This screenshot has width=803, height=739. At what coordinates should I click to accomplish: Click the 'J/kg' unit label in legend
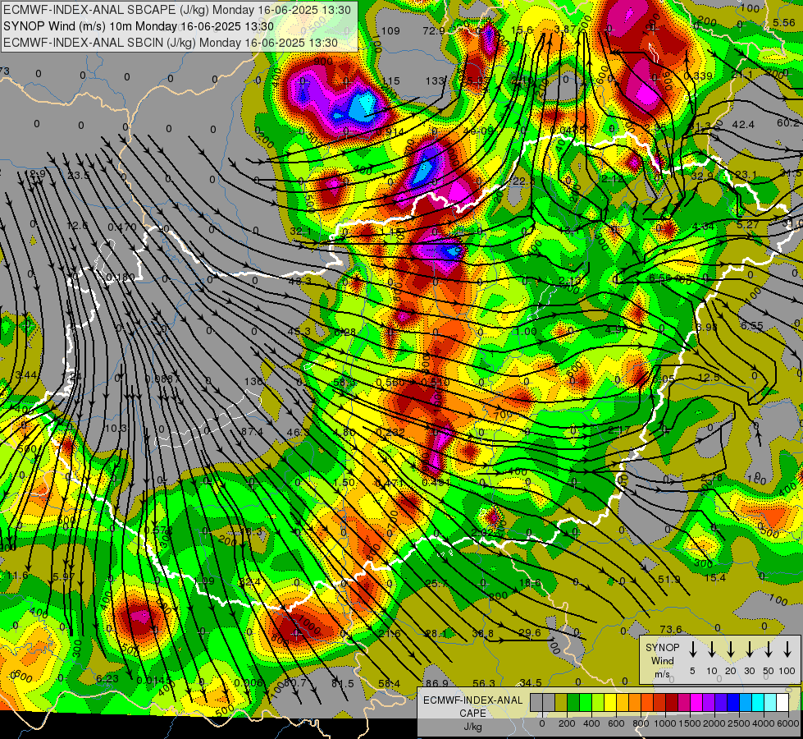(473, 727)
